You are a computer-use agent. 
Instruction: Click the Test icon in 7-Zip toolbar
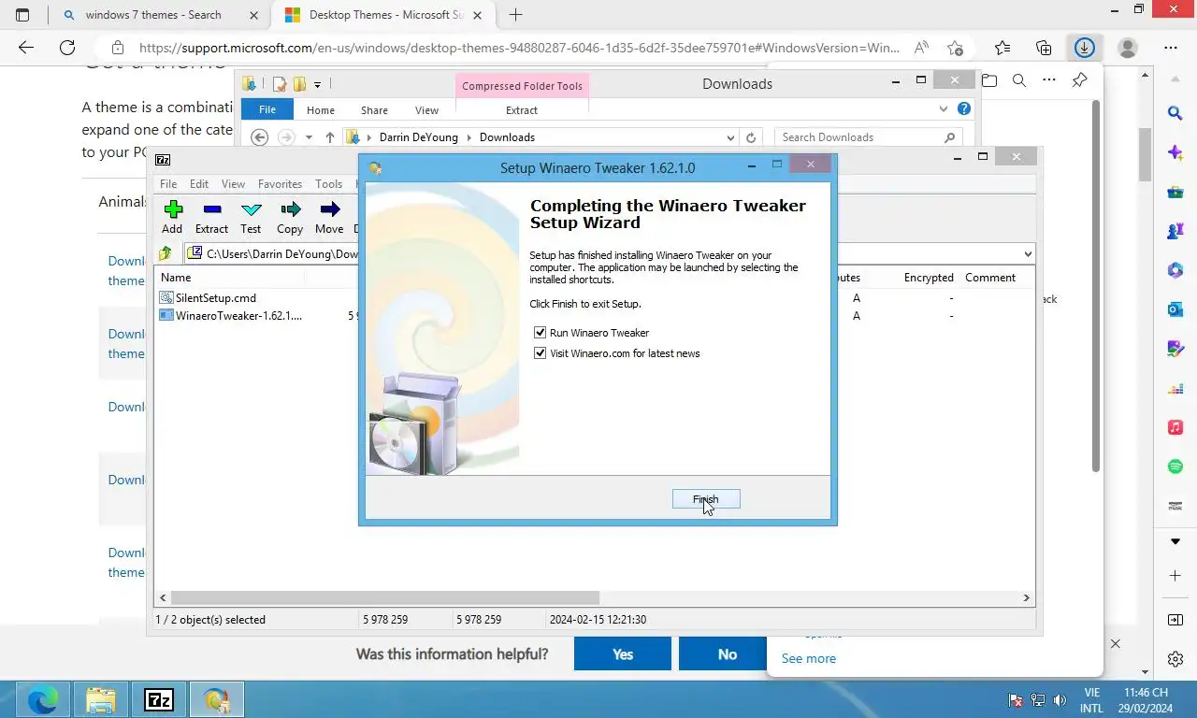tap(251, 217)
